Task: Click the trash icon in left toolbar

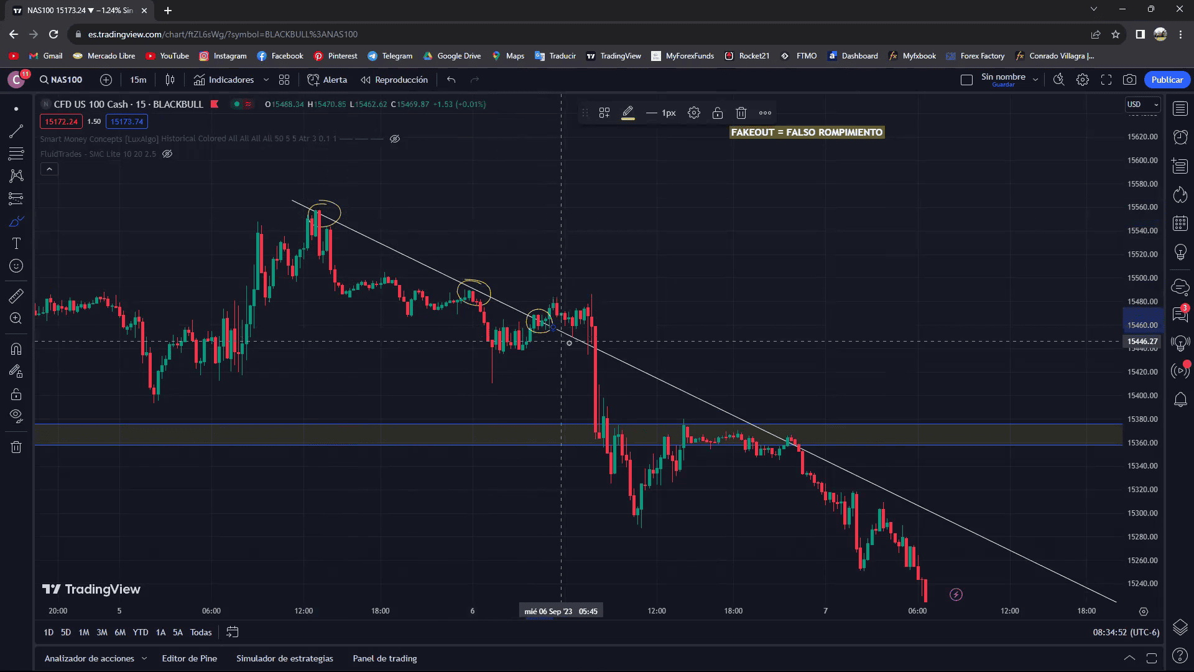Action: (x=16, y=447)
